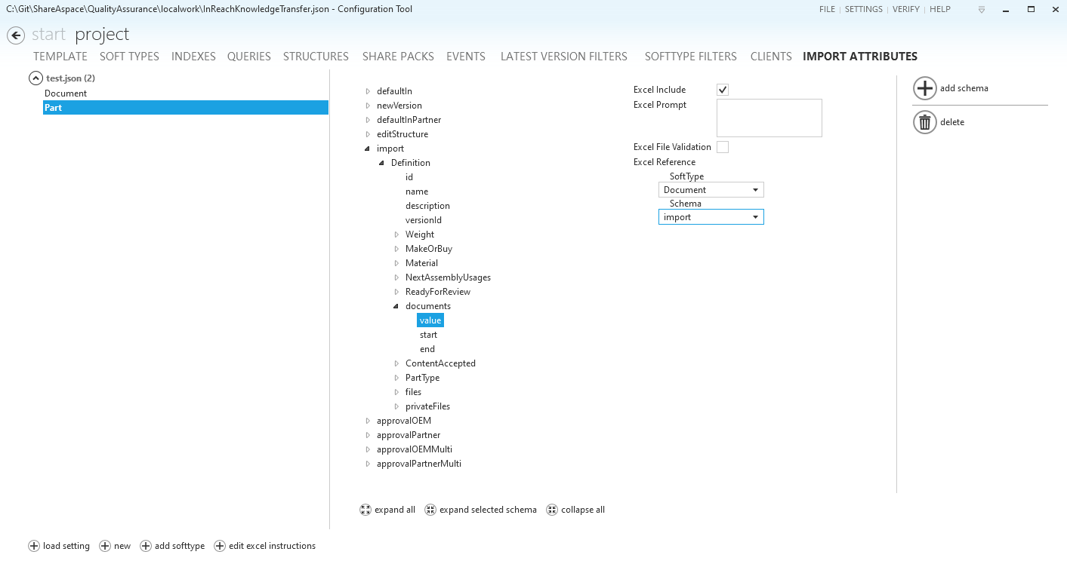Click the edit excel instructions icon
The image size is (1067, 570).
(x=220, y=546)
